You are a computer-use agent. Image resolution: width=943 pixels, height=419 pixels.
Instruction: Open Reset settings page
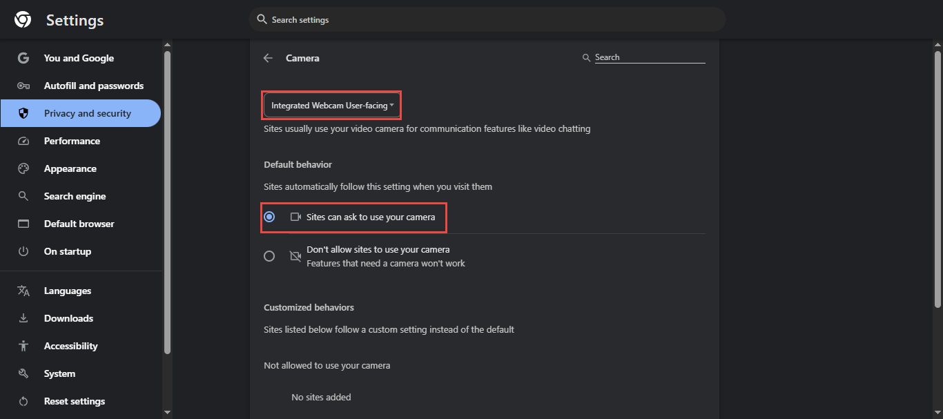point(75,401)
